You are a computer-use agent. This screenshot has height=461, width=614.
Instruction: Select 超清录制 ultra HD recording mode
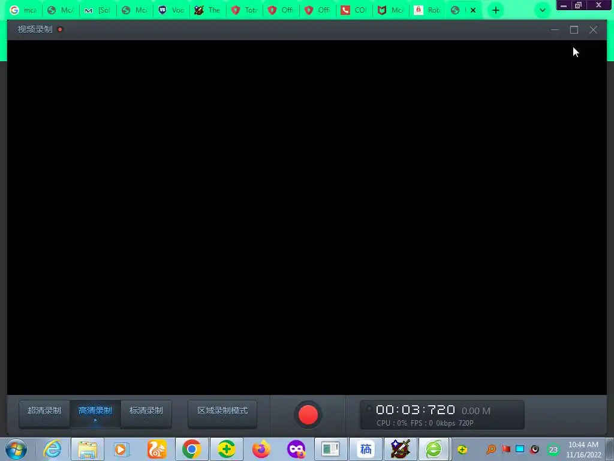coord(44,414)
